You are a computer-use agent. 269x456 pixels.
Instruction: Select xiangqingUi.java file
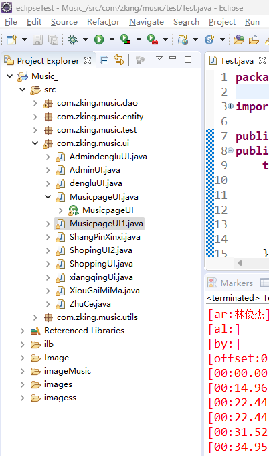click(x=101, y=277)
